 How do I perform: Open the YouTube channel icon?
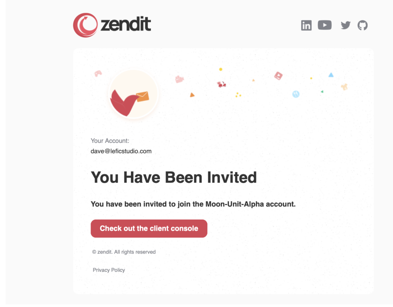325,25
